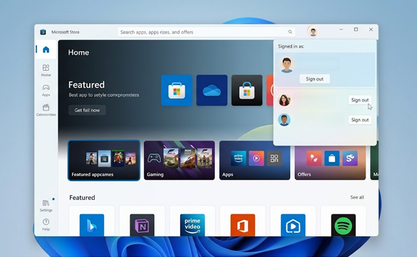Open Settings in the sidebar
Image resolution: width=417 pixels, height=257 pixels.
tap(46, 206)
